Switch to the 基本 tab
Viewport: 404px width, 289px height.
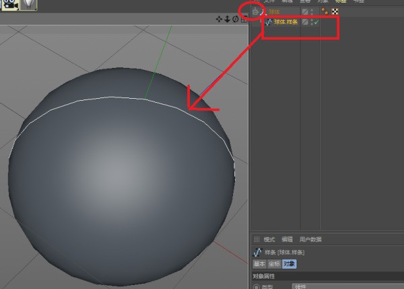click(x=259, y=264)
